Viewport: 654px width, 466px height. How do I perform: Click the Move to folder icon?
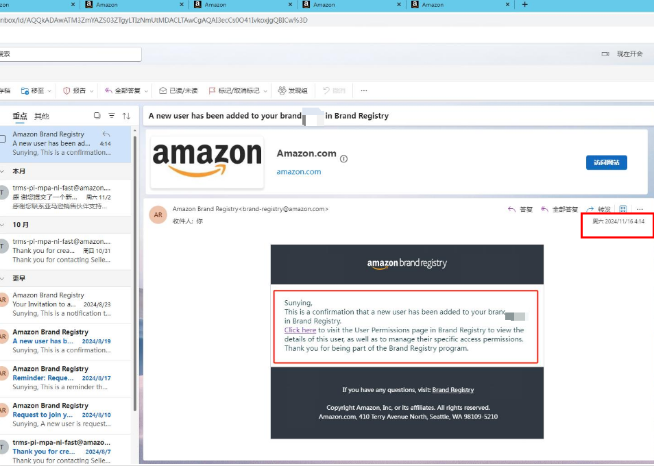click(25, 90)
